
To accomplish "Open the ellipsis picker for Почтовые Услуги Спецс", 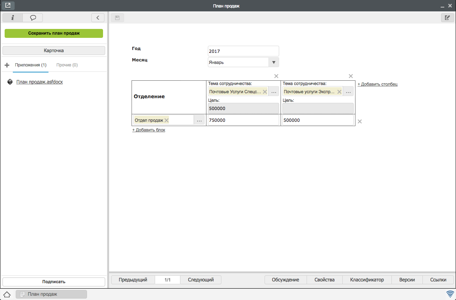I will pos(274,91).
